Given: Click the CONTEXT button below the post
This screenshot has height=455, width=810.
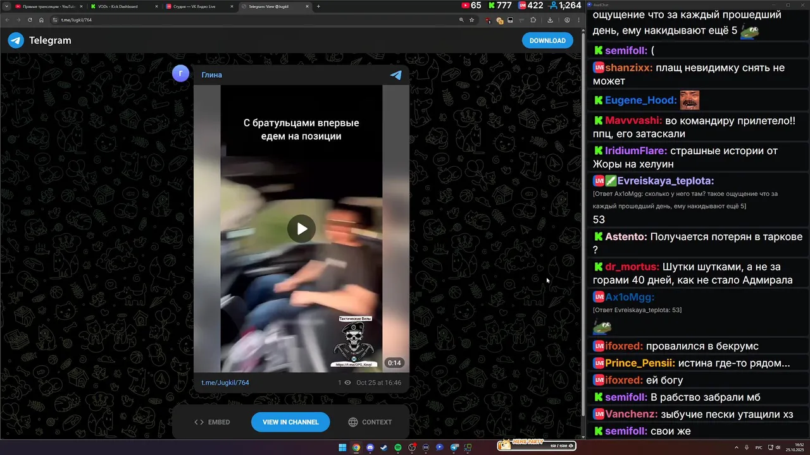Looking at the screenshot, I should (x=370, y=422).
